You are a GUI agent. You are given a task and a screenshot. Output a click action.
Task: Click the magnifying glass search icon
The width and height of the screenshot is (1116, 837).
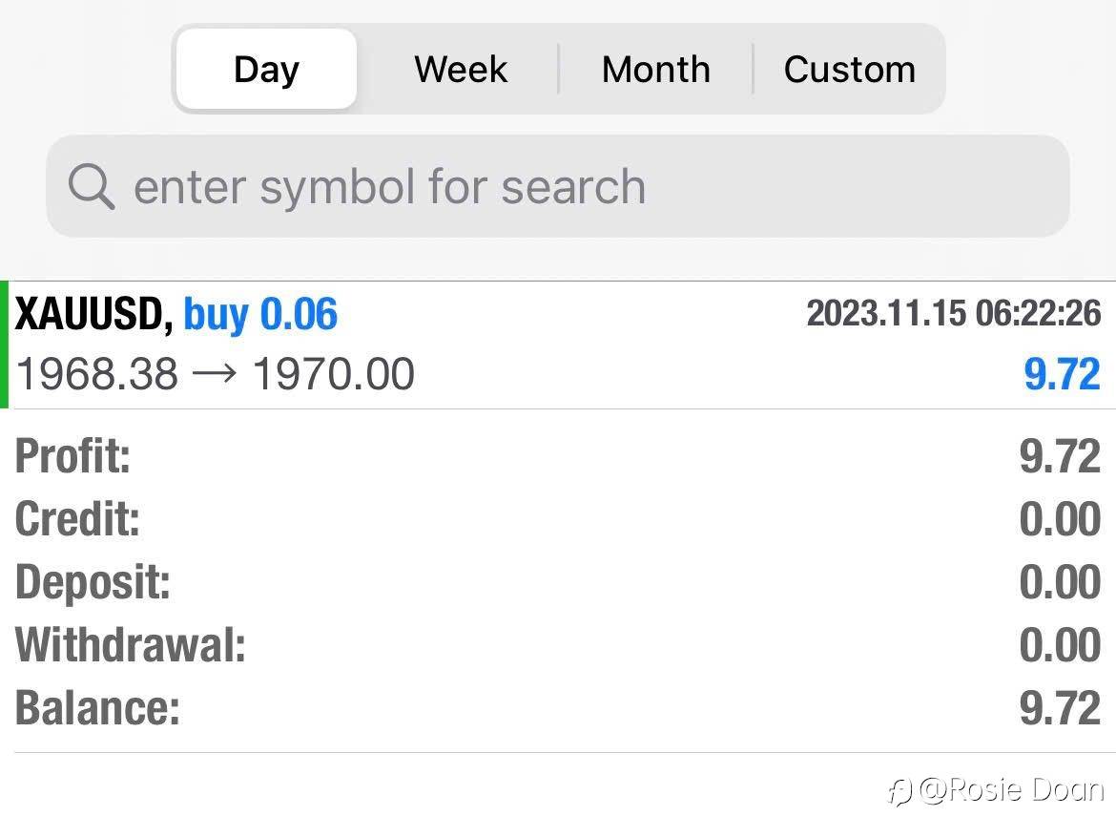coord(92,186)
